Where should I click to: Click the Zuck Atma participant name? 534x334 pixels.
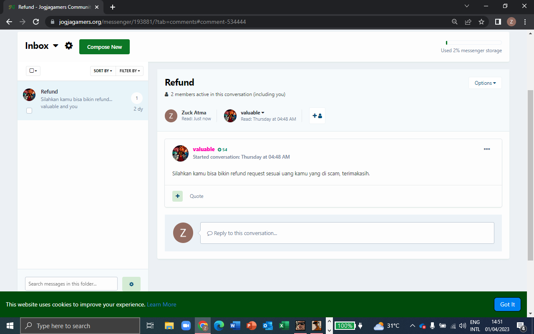pyautogui.click(x=194, y=112)
